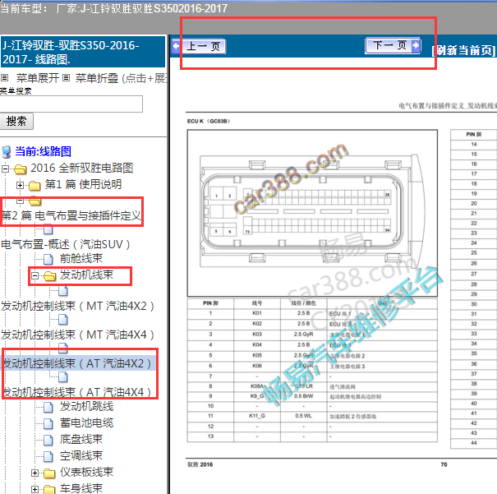The height and width of the screenshot is (494, 497).
Task: Click pin 44 in right PIN table
Action: coord(474,443)
